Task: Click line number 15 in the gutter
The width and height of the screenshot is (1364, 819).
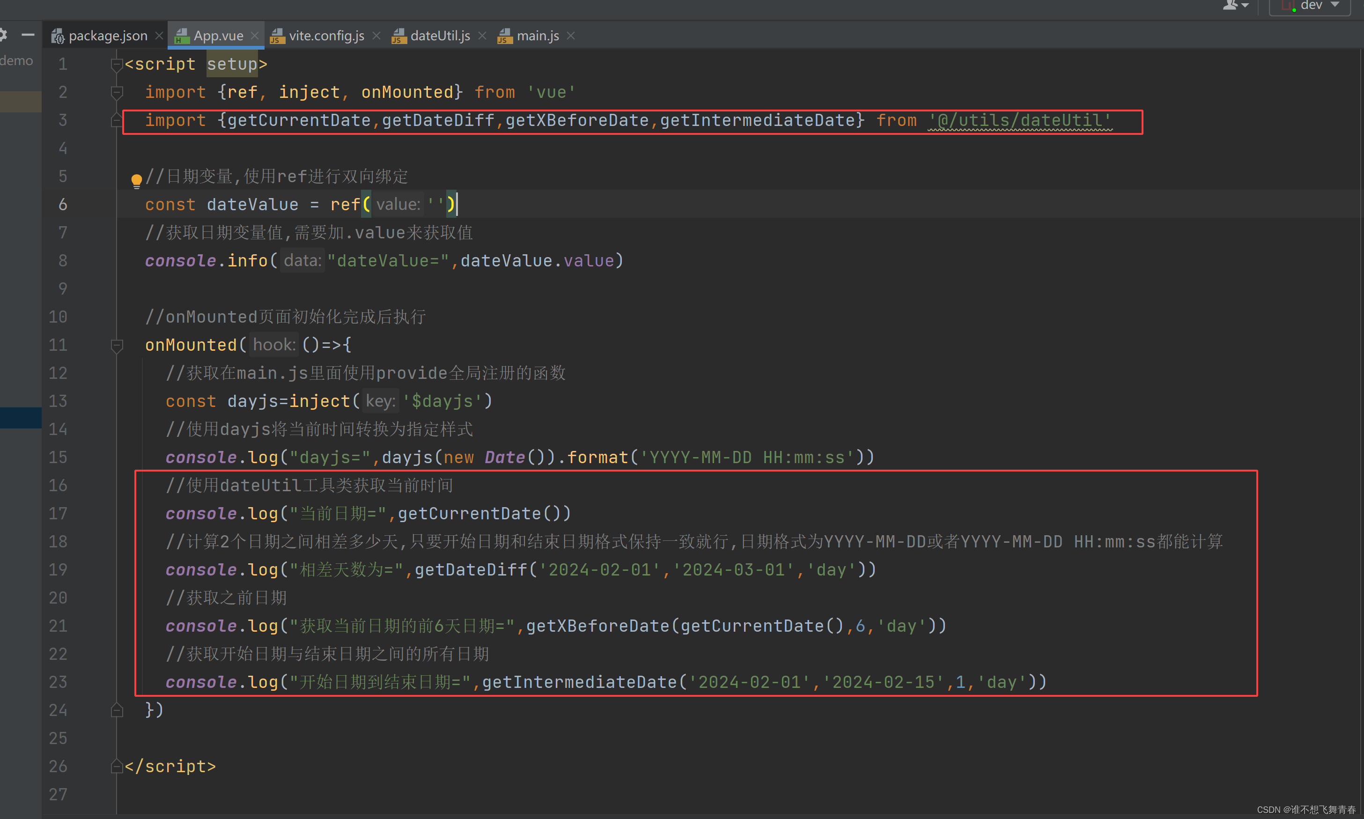Action: [x=58, y=457]
